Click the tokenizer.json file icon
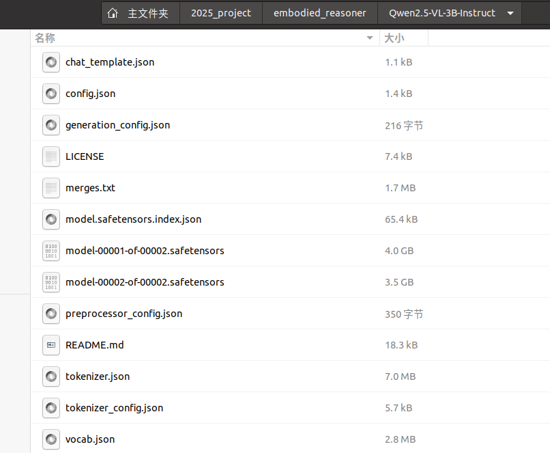This screenshot has height=453, width=550. [x=51, y=376]
